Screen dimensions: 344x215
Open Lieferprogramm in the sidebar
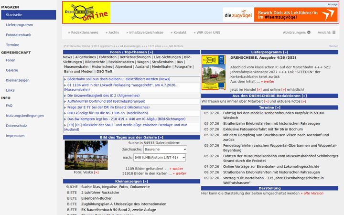[x=19, y=25]
